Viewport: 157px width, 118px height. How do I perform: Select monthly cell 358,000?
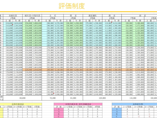88,48
